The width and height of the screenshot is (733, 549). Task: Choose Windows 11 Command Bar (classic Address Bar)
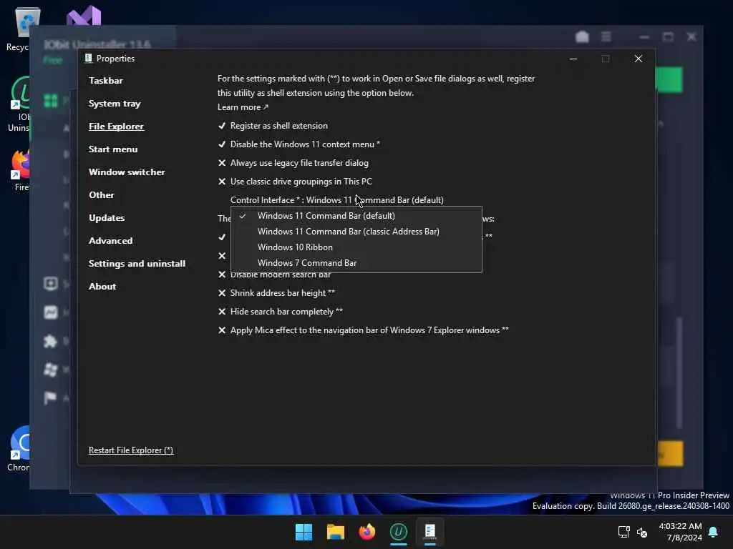[x=356, y=232]
